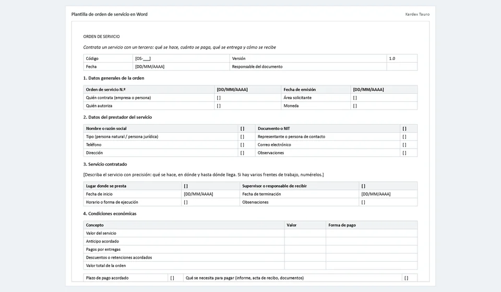The height and width of the screenshot is (292, 501).
Task: Click the Plantilla de orden de servicio title
Action: pyautogui.click(x=109, y=15)
